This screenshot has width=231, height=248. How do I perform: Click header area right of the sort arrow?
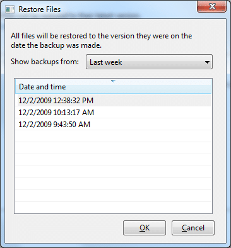coord(163,86)
